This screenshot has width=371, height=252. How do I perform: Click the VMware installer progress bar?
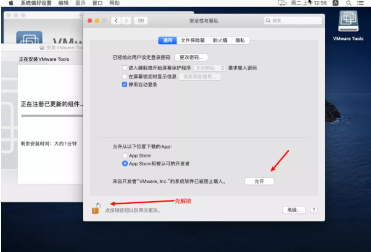coord(52,116)
